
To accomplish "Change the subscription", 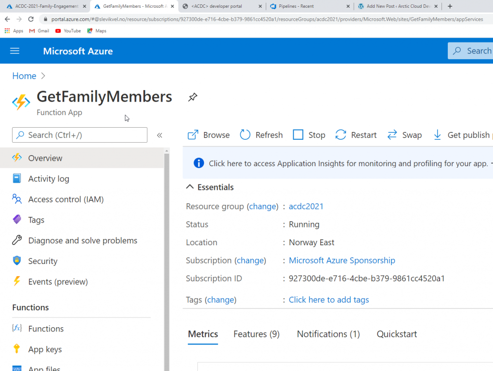I will [250, 261].
